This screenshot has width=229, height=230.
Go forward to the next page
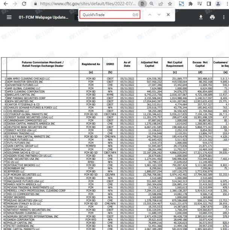15,4
